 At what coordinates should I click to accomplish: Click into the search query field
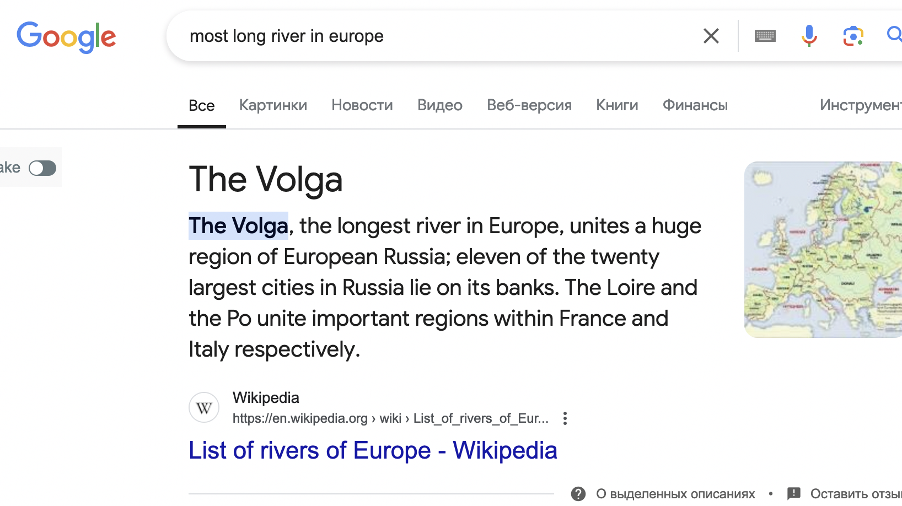430,36
